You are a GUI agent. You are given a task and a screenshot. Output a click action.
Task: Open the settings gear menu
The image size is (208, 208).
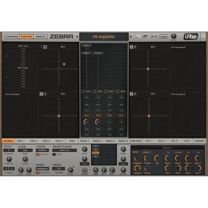[x=203, y=36]
